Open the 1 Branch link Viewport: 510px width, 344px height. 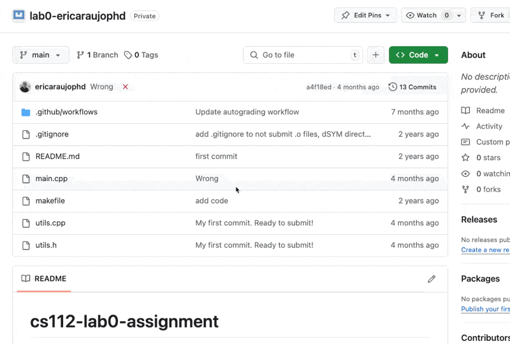(98, 55)
